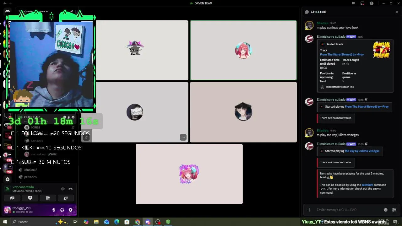Open the Started playing From The Start link
The image size is (402, 226).
coord(367,107)
